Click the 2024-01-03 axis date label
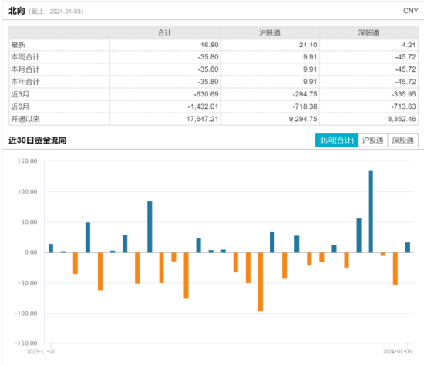Screen dimensions: 424x365 (397, 351)
